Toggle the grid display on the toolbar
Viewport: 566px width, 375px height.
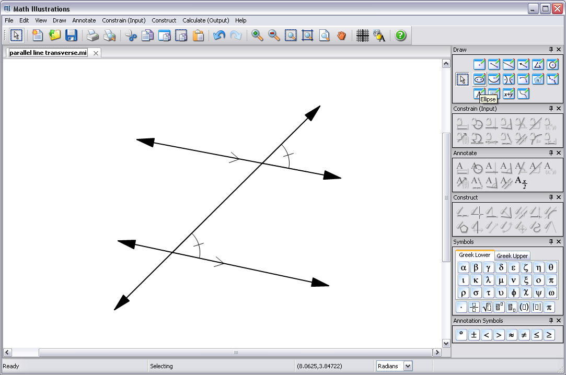pos(362,36)
